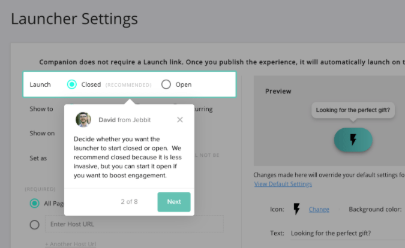Click the Launch row label

(x=40, y=84)
